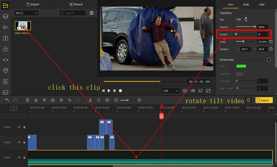
Task: Click the yellow Export button
Action: 264,100
